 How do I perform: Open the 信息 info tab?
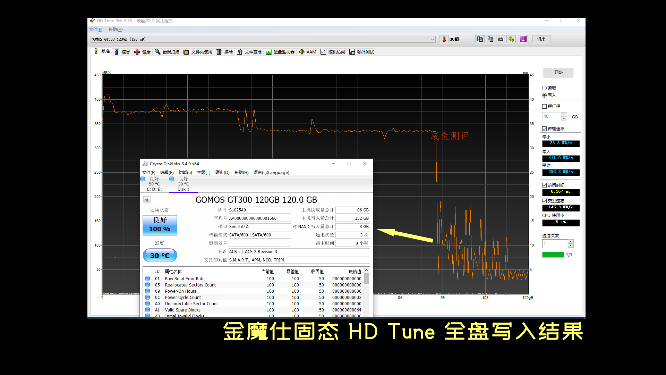click(x=122, y=52)
